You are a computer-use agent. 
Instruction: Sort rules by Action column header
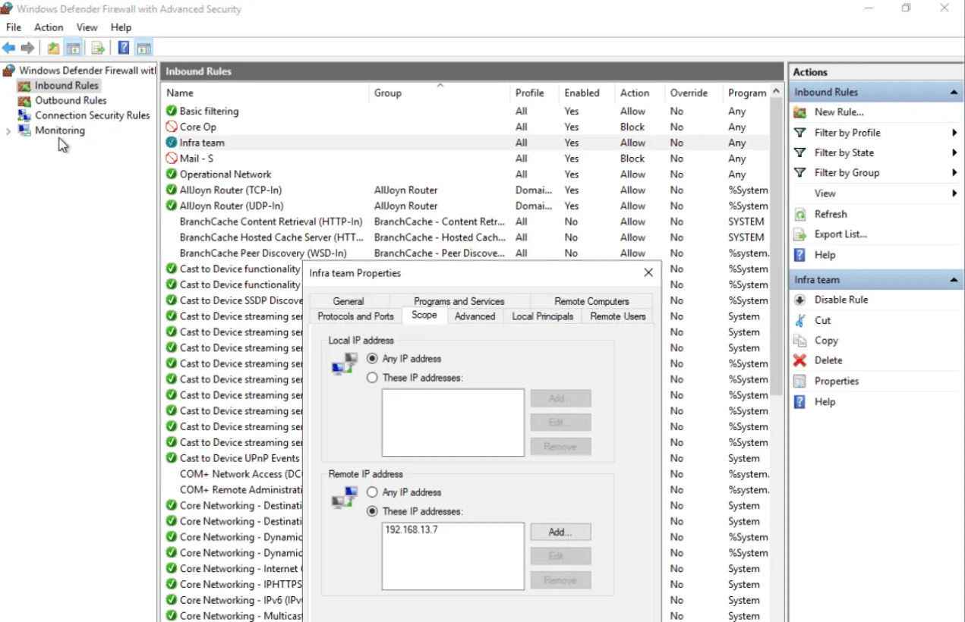pyautogui.click(x=640, y=93)
